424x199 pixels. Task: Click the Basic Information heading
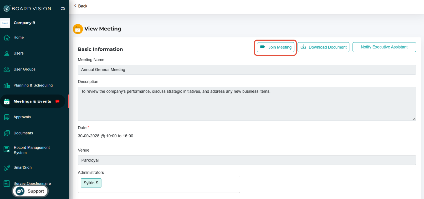(100, 49)
